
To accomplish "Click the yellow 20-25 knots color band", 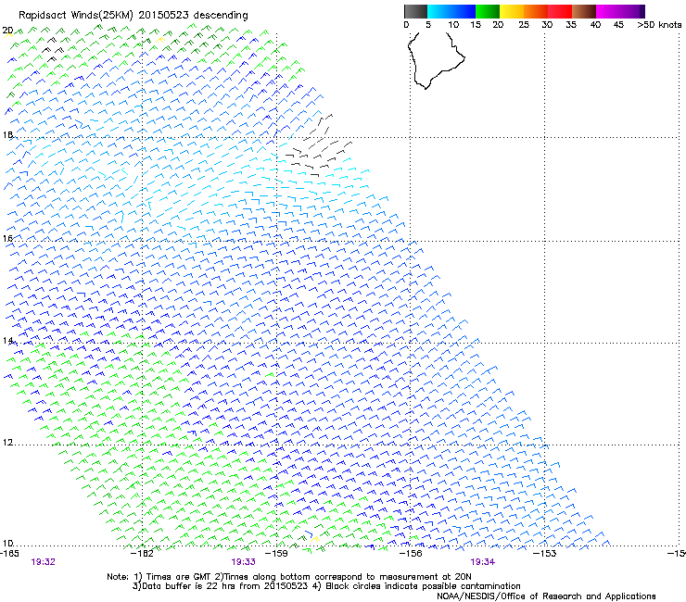I will click(x=512, y=11).
